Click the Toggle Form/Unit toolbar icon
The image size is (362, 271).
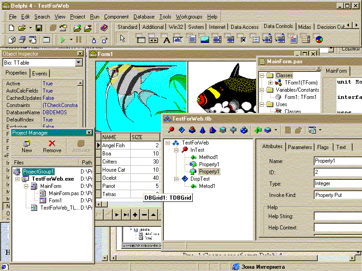coord(33,40)
